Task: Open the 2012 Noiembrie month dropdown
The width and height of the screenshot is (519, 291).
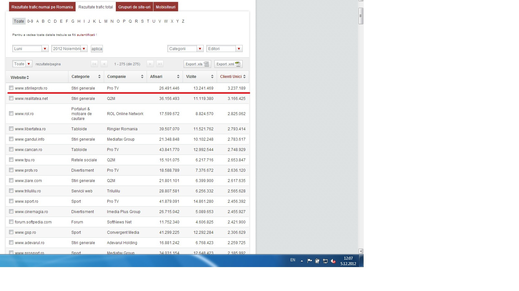Action: pos(84,49)
